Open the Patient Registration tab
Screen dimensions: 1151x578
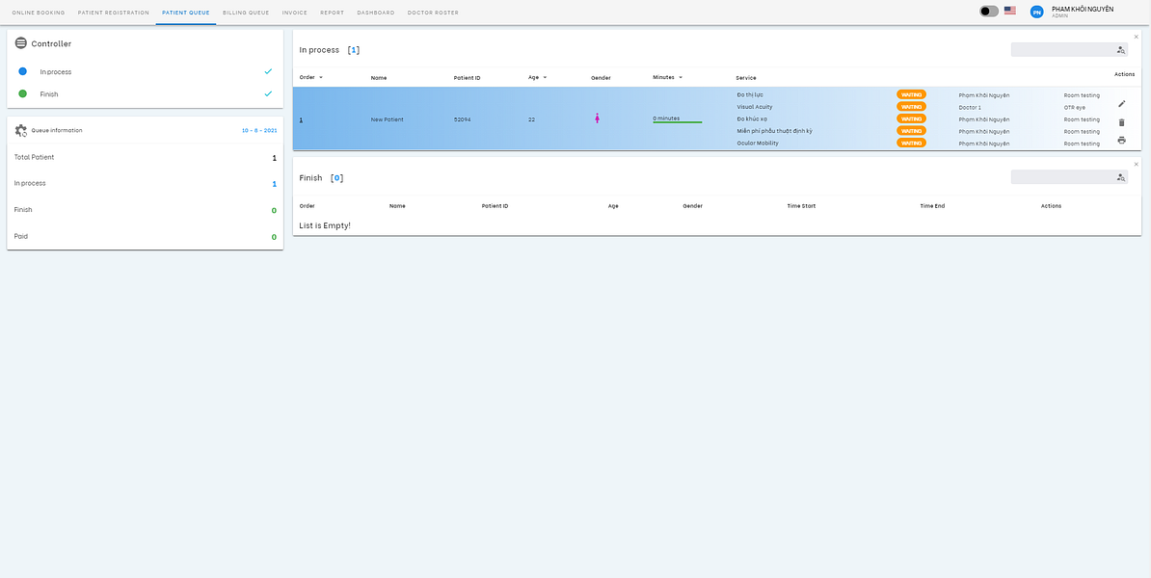point(114,13)
